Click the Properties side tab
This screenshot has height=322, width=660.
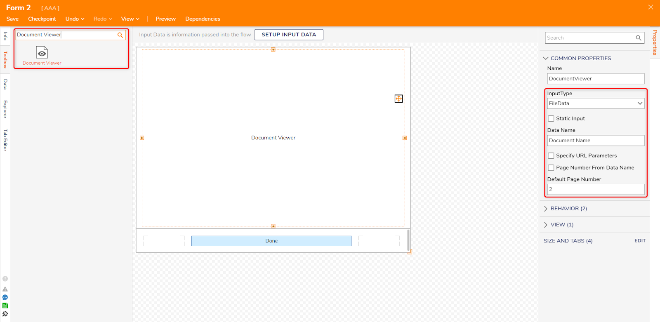point(655,42)
